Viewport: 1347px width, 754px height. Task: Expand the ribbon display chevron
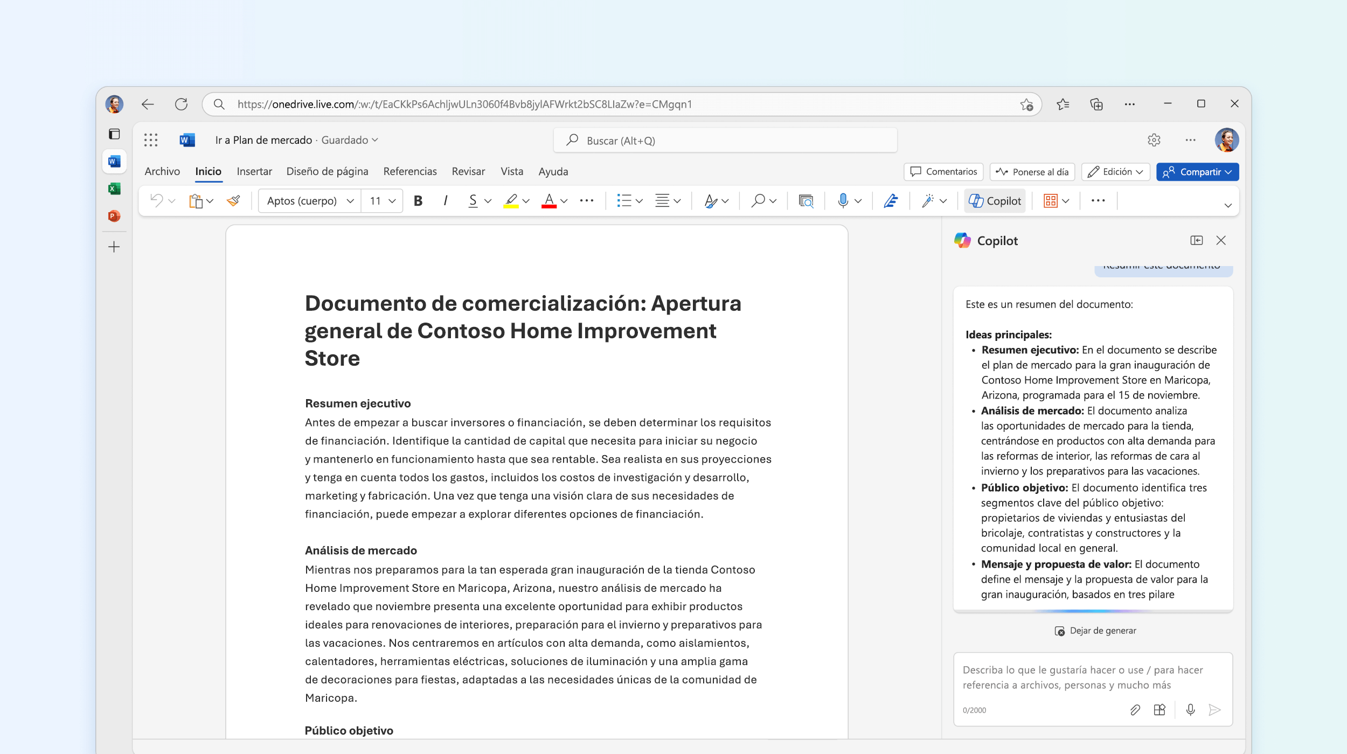coord(1228,205)
